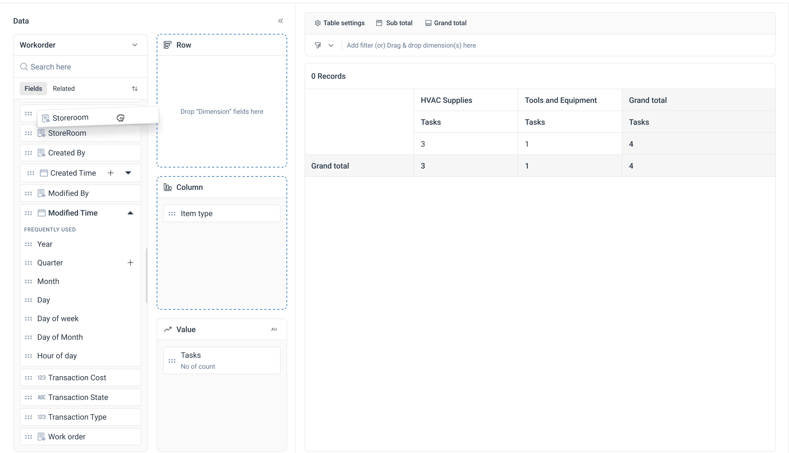Open the Workorder module dropdown

click(80, 45)
